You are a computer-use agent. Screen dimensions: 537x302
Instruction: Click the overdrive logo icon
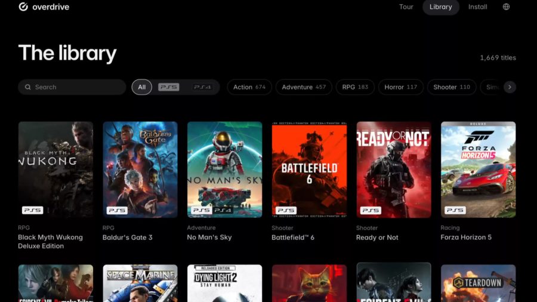pyautogui.click(x=23, y=7)
